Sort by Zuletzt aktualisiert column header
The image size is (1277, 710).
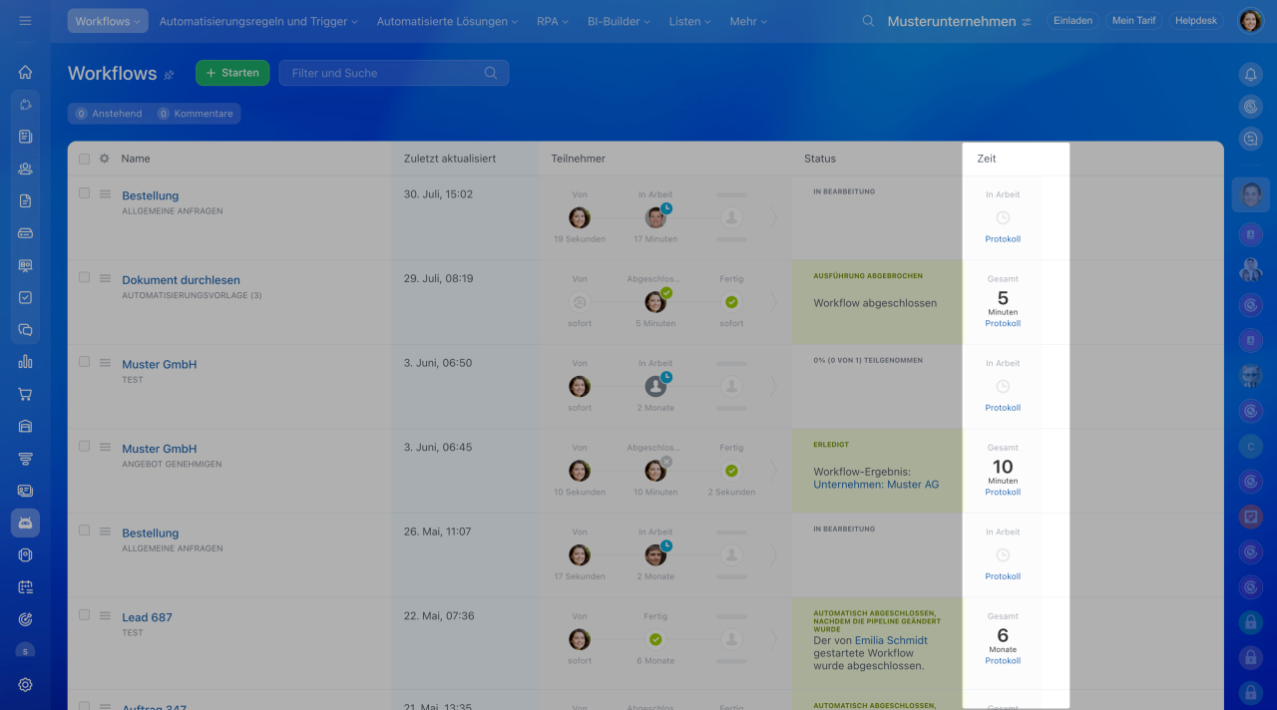(450, 159)
